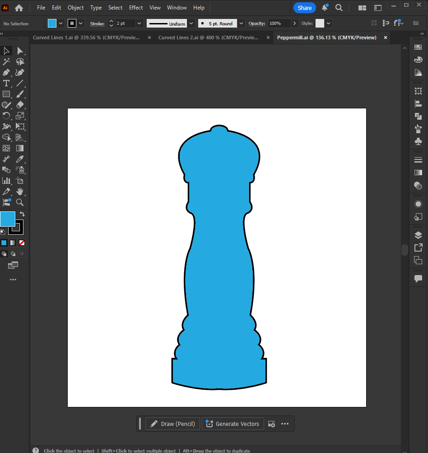Select the Magic Wand tool
The height and width of the screenshot is (453, 428).
pyautogui.click(x=6, y=61)
